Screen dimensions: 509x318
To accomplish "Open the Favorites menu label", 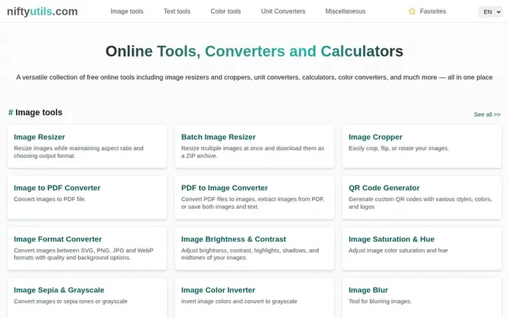I will point(433,11).
